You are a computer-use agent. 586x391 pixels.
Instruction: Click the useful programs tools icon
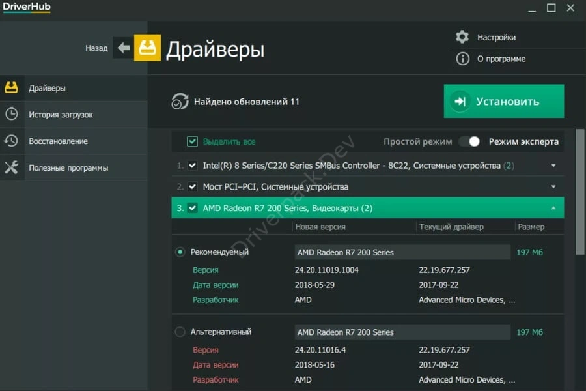(11, 167)
